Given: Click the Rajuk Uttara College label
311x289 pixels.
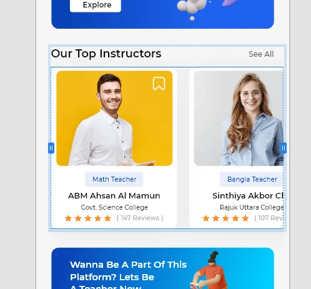Looking at the screenshot, I should click(252, 207).
